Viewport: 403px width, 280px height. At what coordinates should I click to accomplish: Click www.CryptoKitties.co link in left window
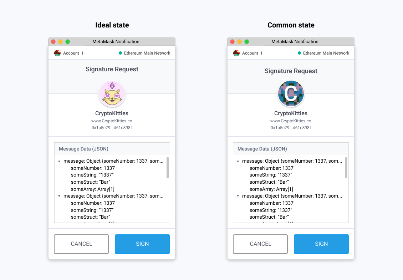coord(112,121)
